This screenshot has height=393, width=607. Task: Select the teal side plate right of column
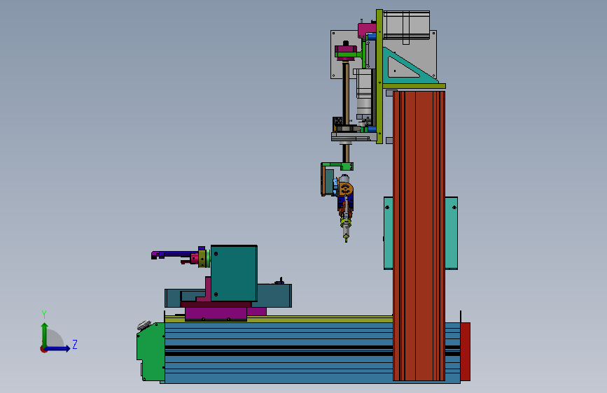coord(452,233)
